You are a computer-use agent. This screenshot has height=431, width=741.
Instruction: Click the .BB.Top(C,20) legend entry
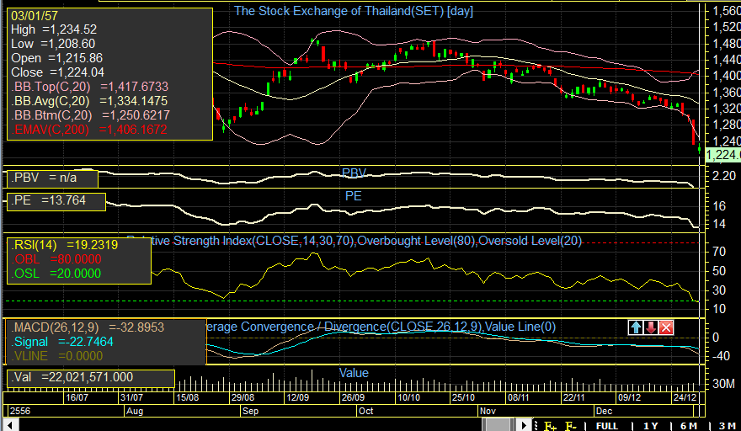[90, 87]
